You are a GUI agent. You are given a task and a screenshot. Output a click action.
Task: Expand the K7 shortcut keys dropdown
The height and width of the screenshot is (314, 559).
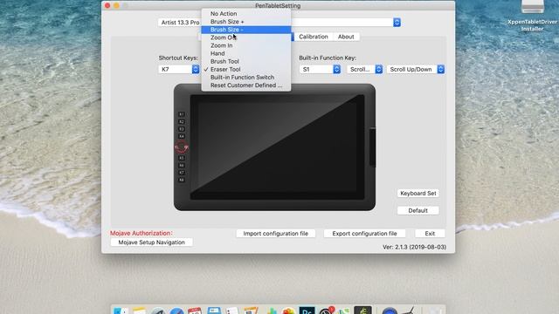(x=178, y=70)
